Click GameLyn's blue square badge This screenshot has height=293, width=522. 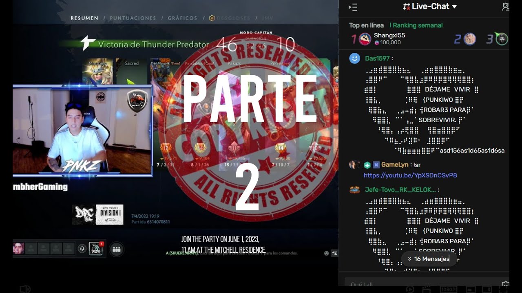point(376,165)
